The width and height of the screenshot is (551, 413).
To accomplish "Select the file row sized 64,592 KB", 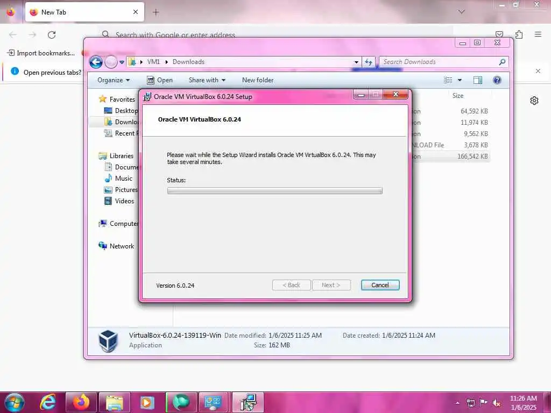I will click(450, 111).
